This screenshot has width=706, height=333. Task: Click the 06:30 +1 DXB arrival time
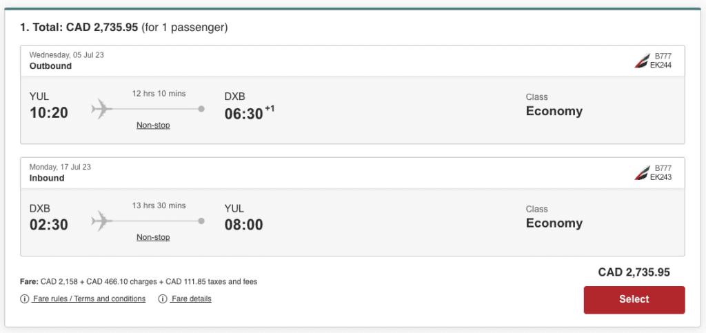(244, 114)
